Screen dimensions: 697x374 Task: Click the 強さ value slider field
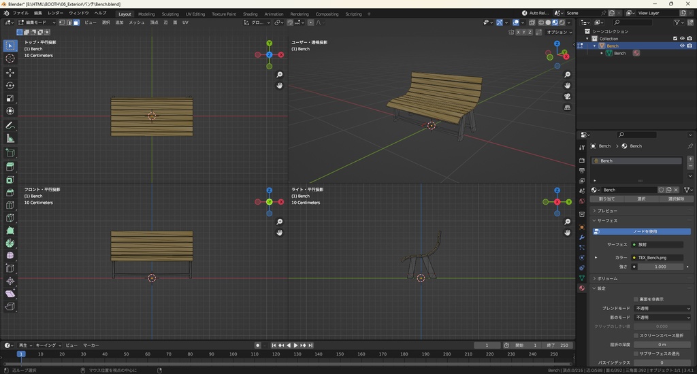point(660,267)
